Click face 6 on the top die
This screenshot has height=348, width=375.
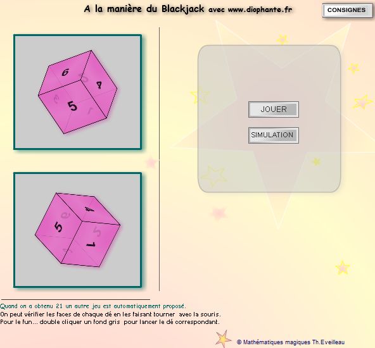pyautogui.click(x=65, y=72)
